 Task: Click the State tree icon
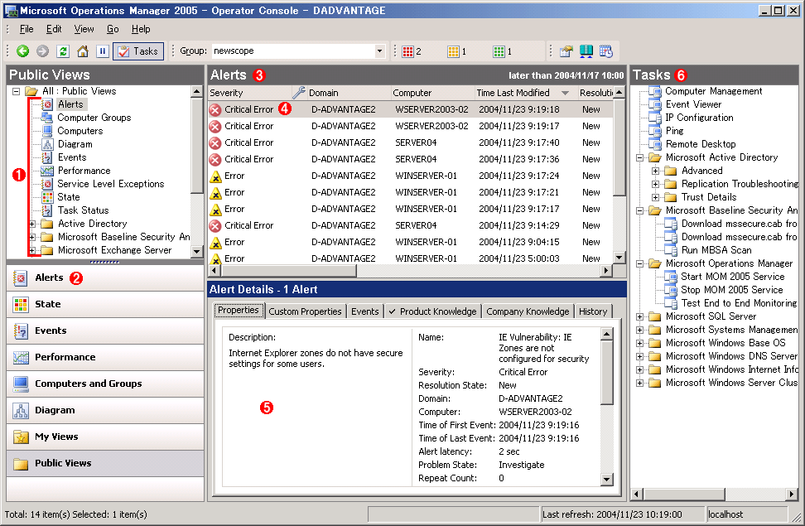47,197
